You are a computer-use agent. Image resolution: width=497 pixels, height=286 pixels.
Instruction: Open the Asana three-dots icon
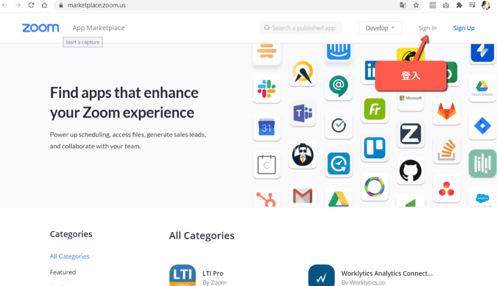pos(447,189)
